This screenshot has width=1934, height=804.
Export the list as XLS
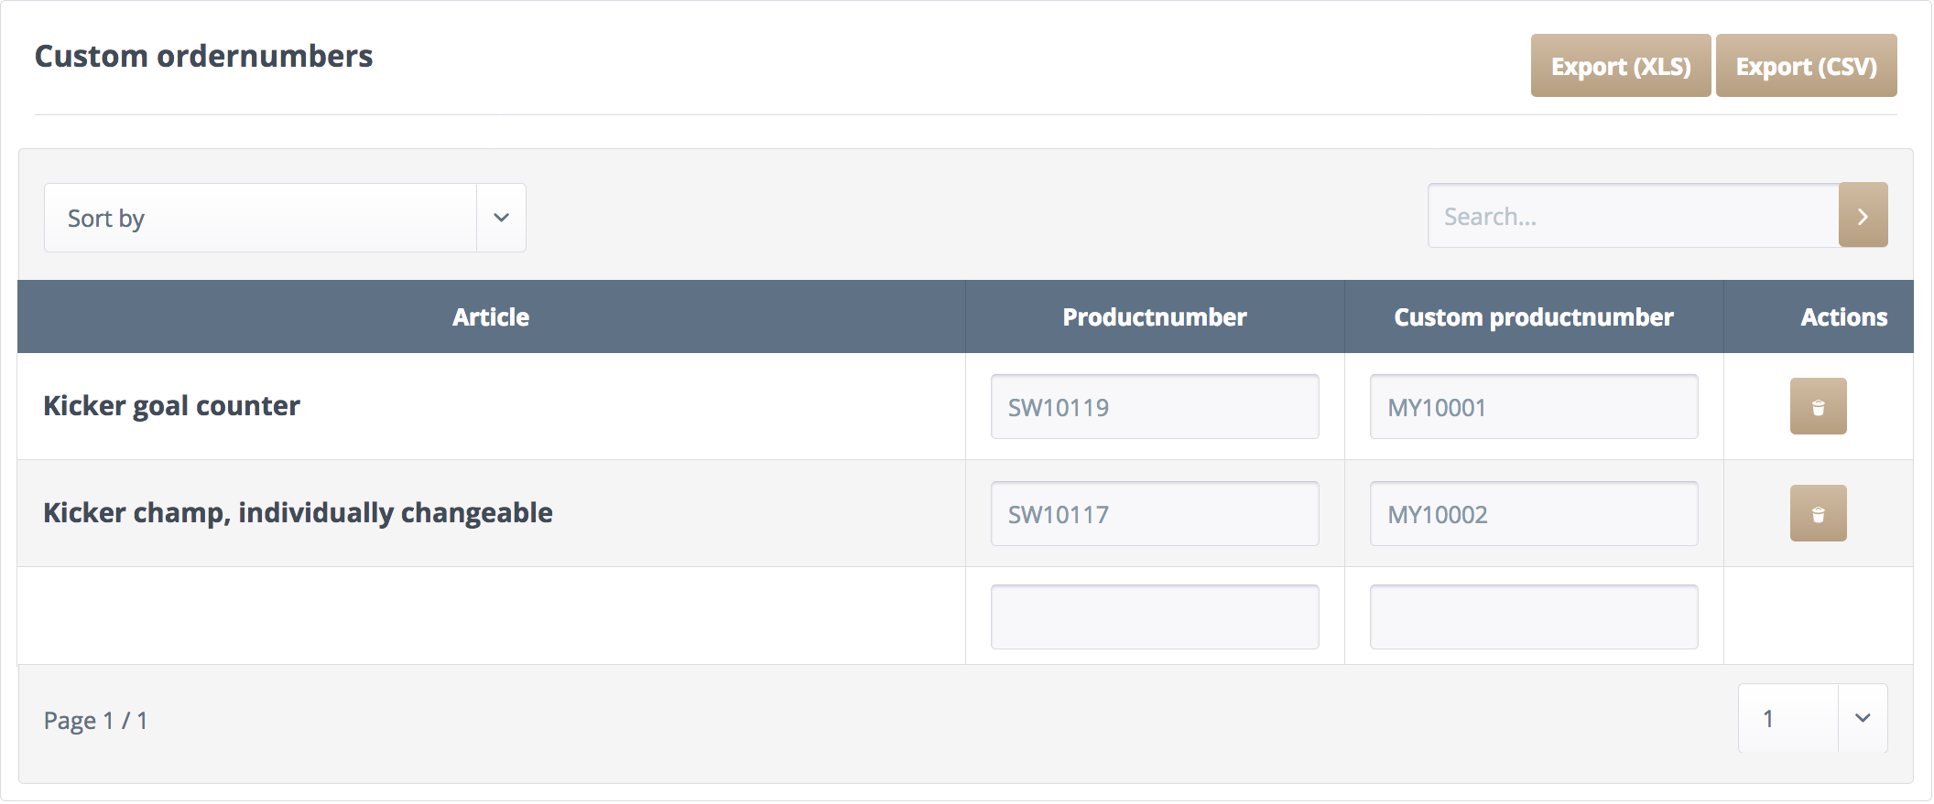1620,66
